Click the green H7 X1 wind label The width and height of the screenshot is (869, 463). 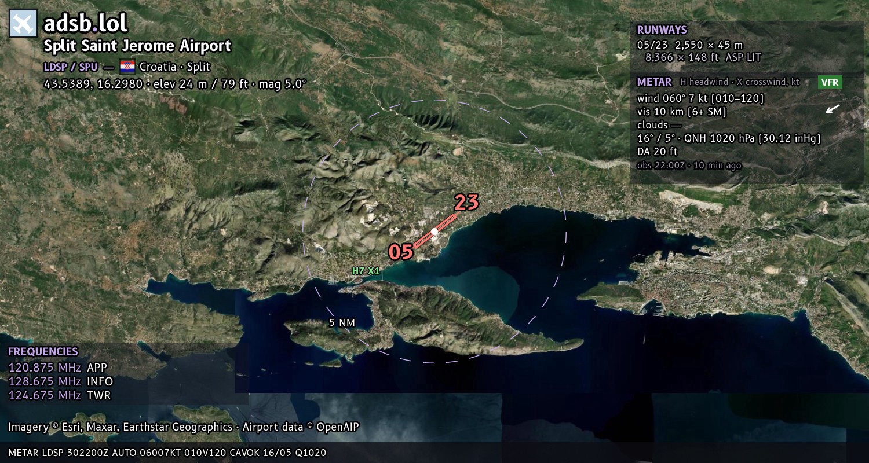(366, 270)
